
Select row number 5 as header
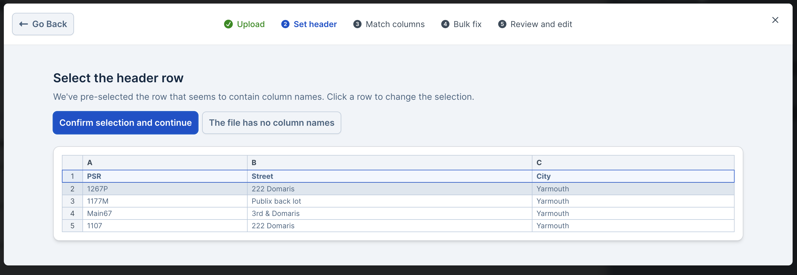[72, 226]
